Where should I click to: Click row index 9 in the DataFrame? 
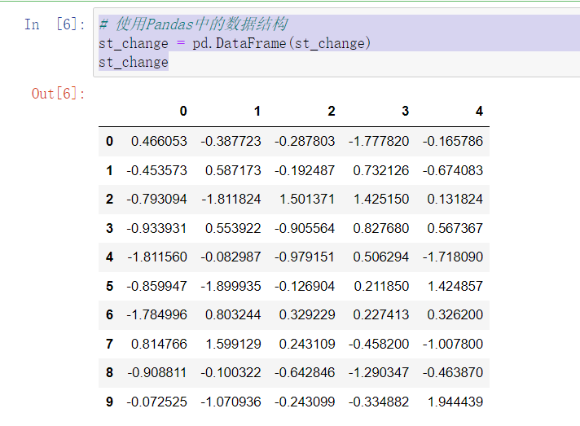(109, 402)
